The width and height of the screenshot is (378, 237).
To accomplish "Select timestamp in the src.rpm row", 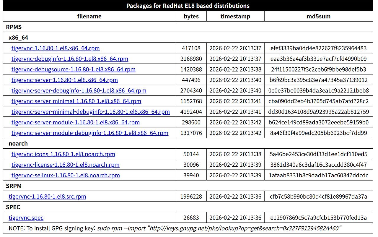I will [x=235, y=197].
